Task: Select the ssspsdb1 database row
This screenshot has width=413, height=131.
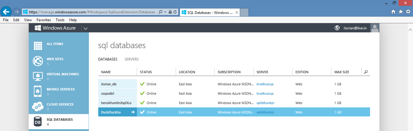Action: tap(234, 93)
